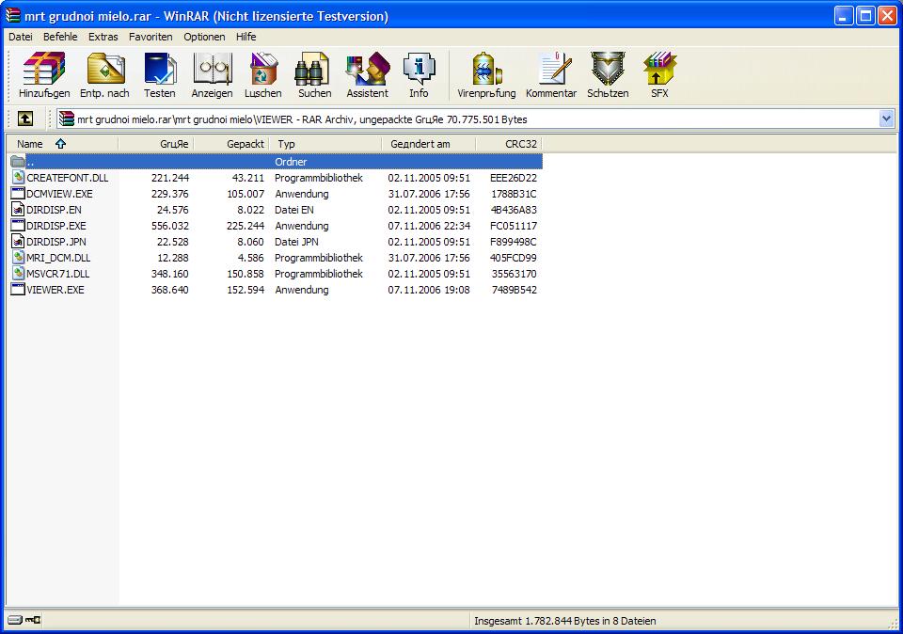Click the Löschen delete icon
Viewport: 903px width, 634px height.
263,75
